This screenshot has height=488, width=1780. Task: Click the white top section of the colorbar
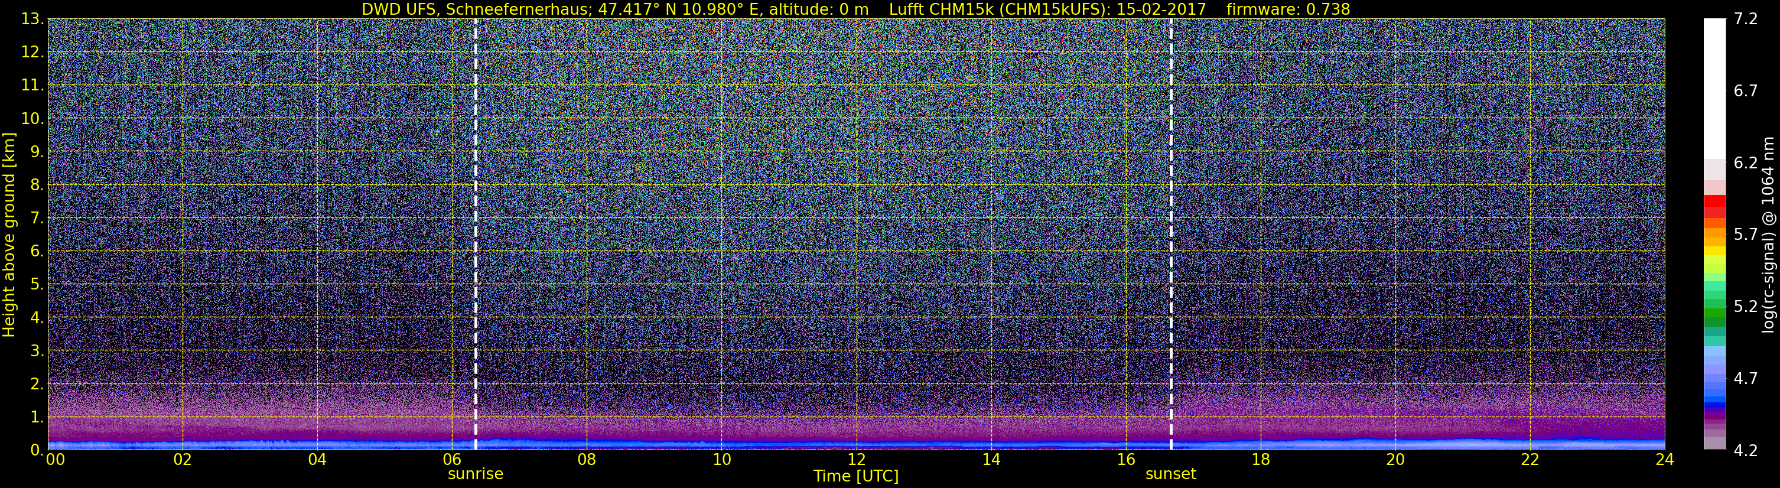point(1715,89)
